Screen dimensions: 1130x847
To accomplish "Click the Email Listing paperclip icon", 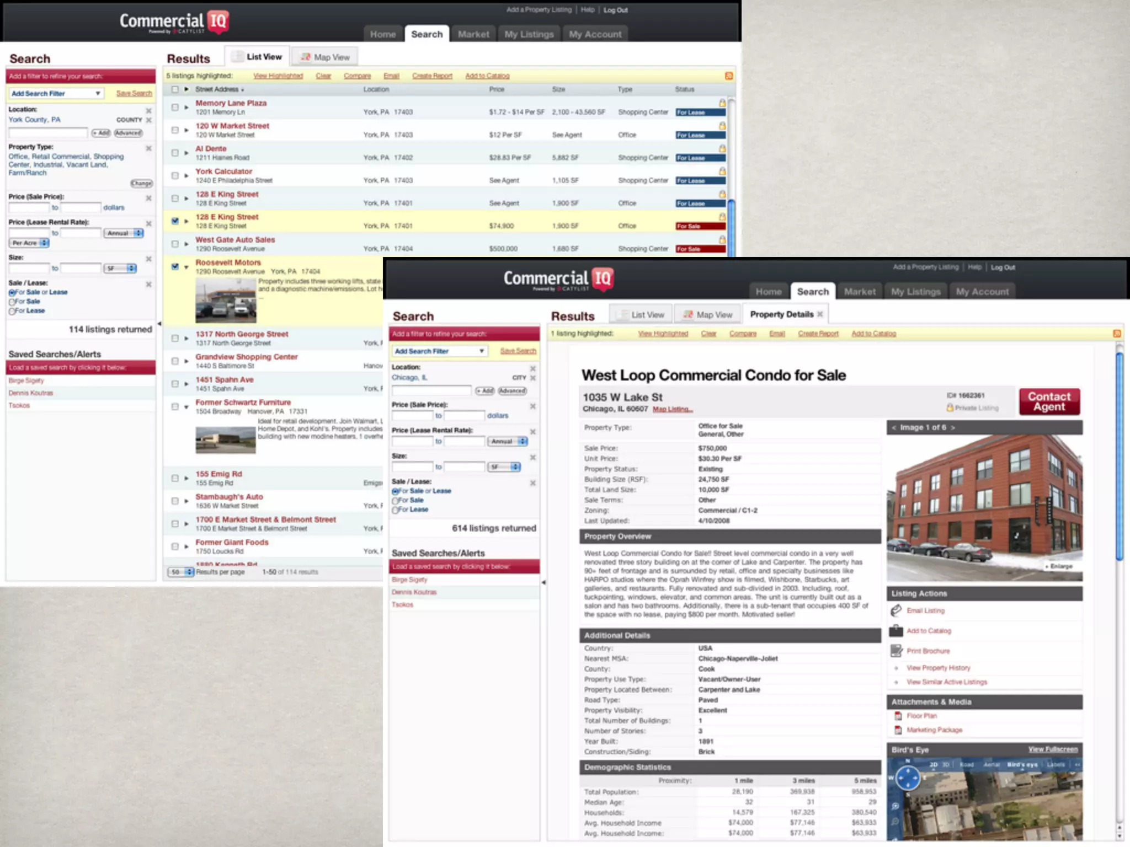I will click(896, 610).
